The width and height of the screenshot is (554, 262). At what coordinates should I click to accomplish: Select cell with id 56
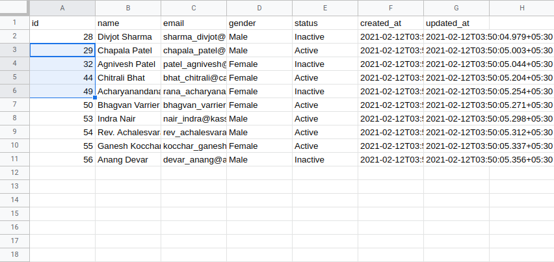62,159
